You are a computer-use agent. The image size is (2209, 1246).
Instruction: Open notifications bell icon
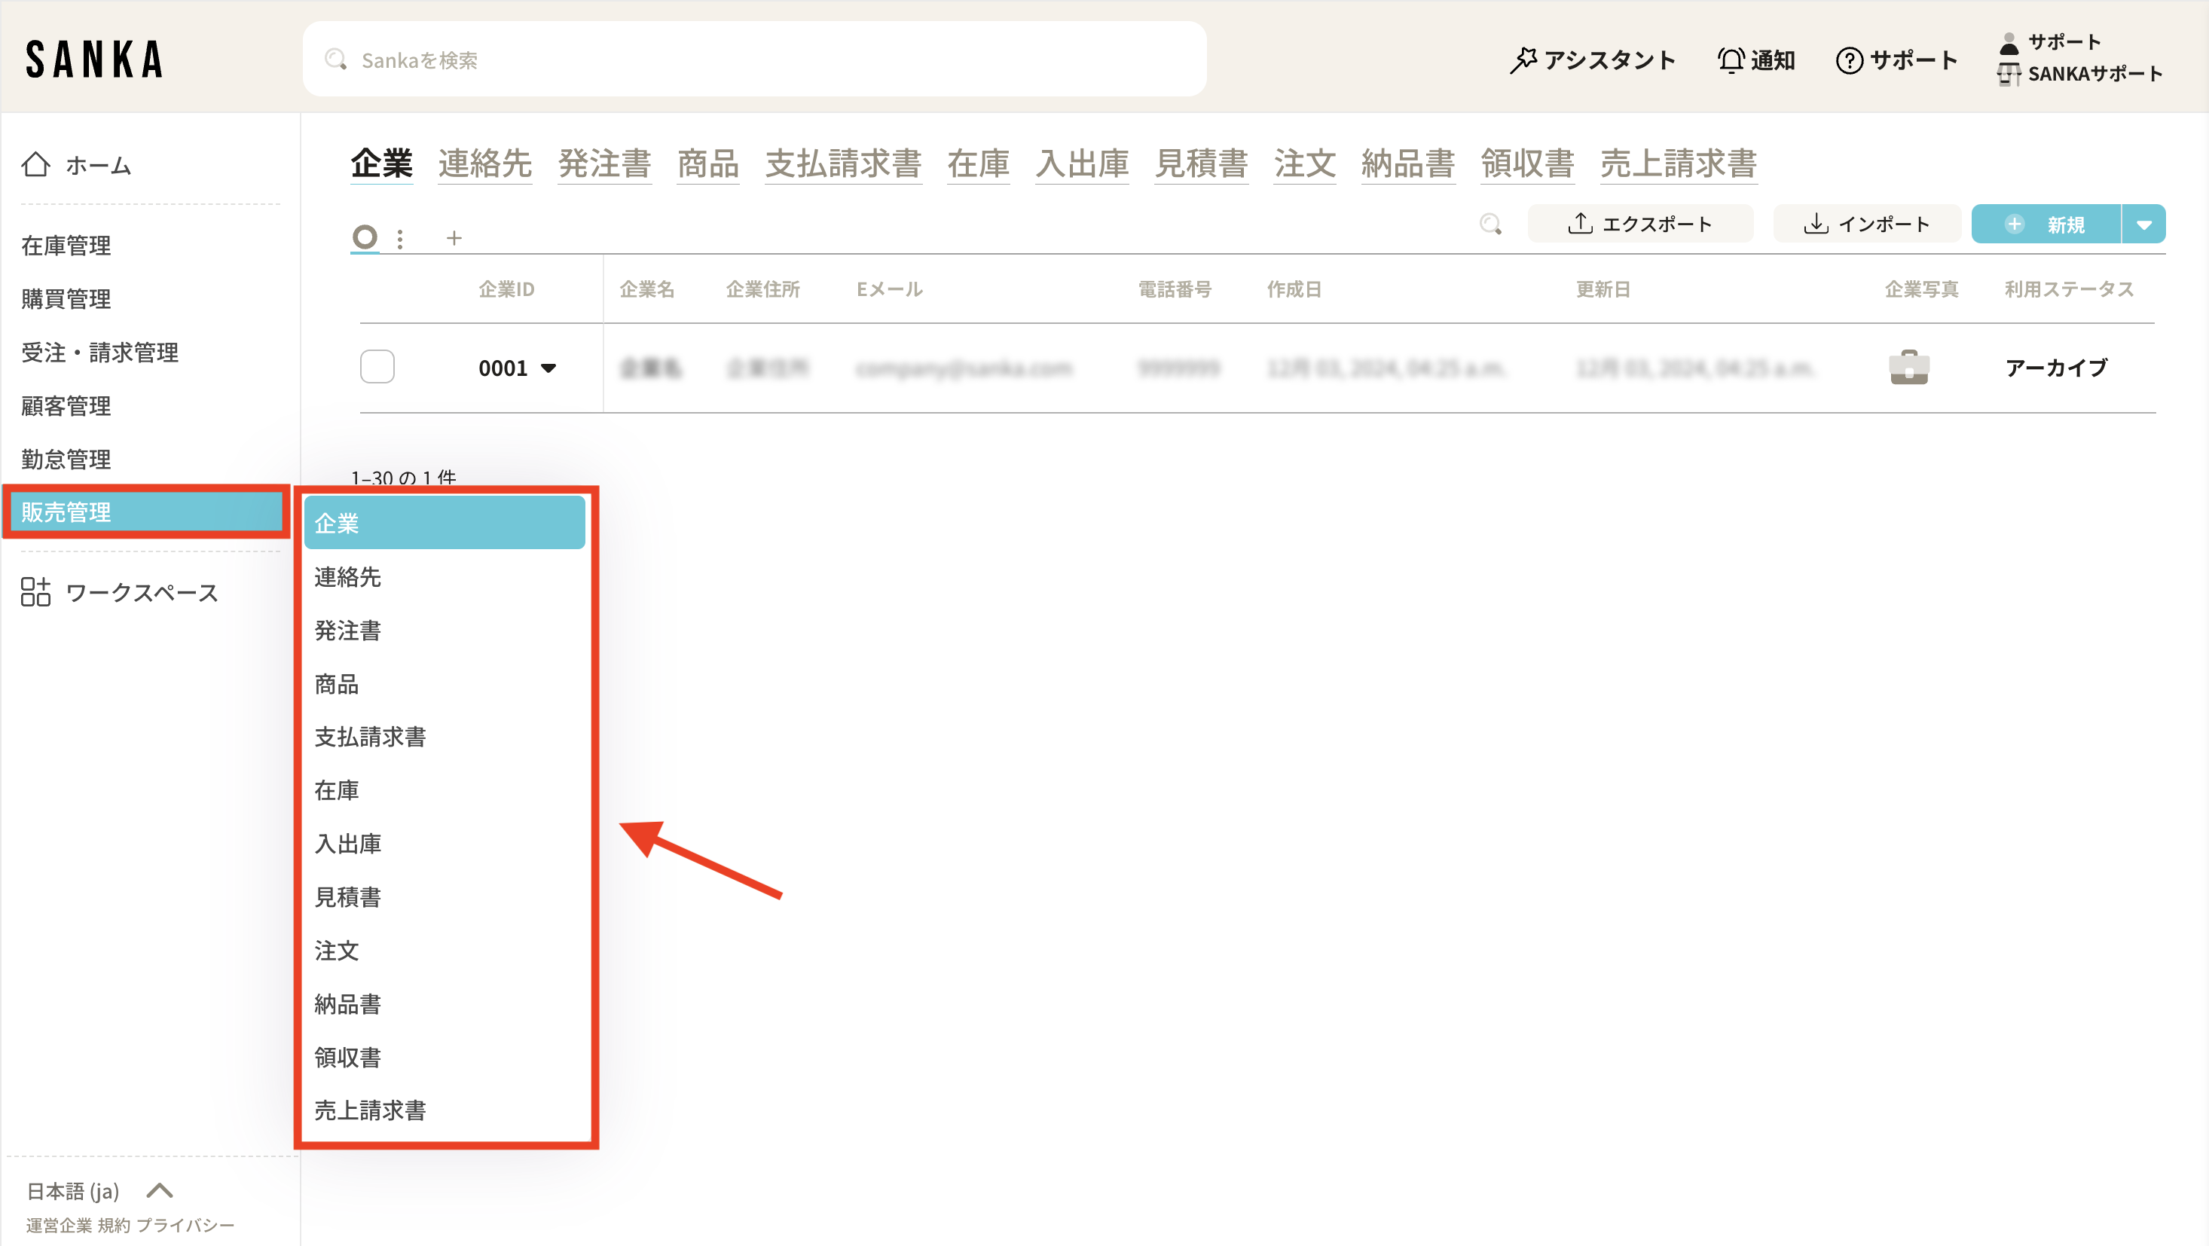point(1731,60)
